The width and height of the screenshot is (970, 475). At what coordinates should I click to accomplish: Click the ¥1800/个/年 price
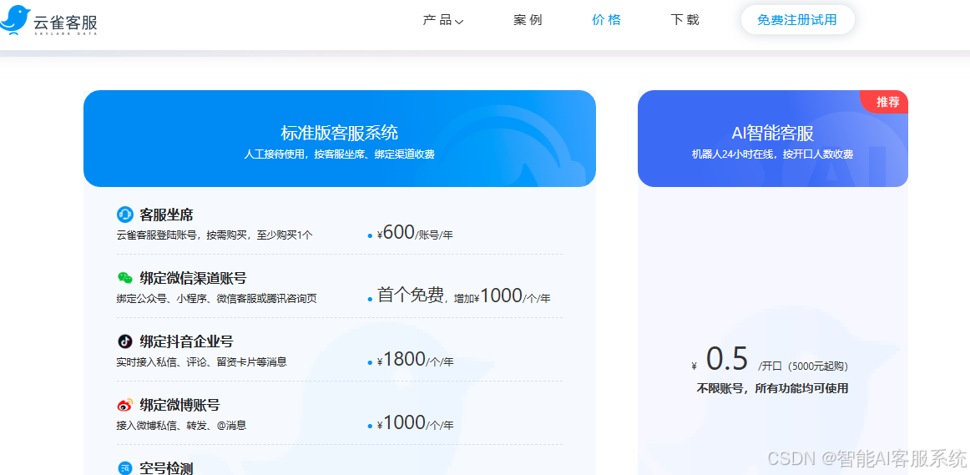coord(415,359)
